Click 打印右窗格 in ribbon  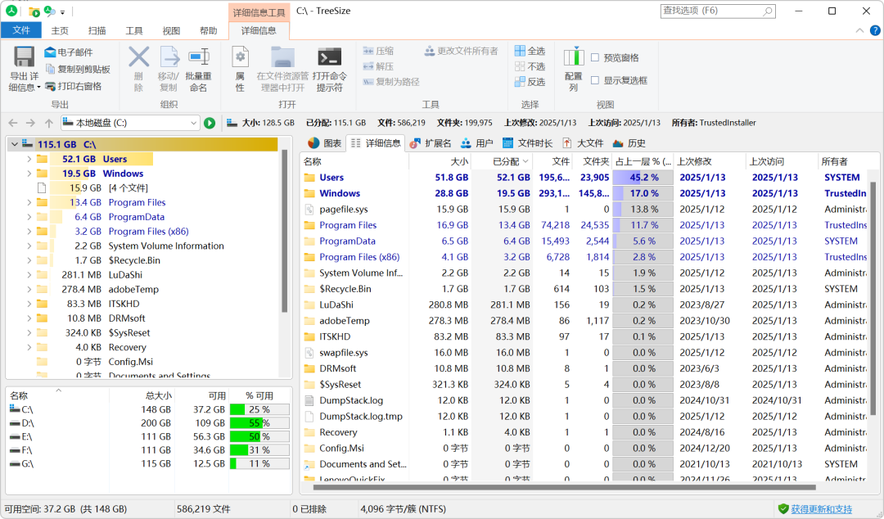tap(74, 86)
